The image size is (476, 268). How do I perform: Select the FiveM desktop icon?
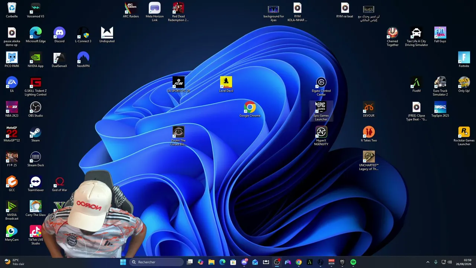click(x=416, y=85)
